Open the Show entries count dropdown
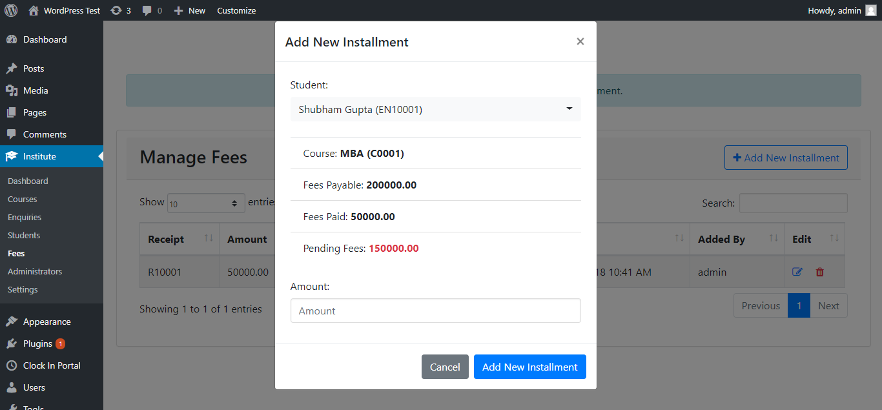Viewport: 882px width, 410px height. [x=206, y=203]
